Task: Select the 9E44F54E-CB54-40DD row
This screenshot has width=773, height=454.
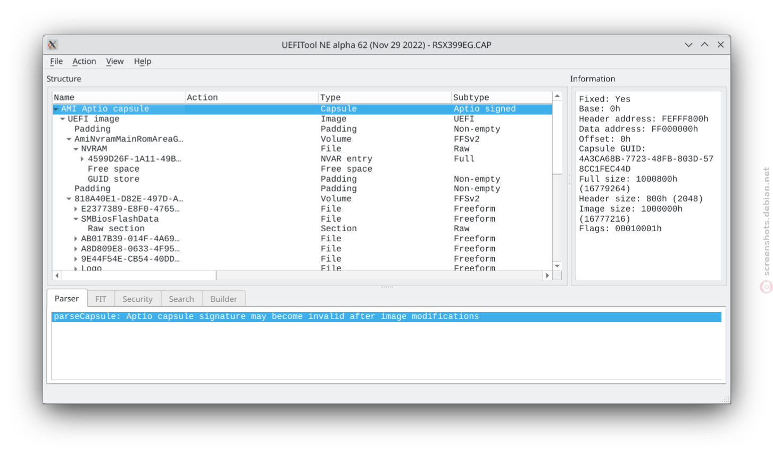Action: pos(302,259)
